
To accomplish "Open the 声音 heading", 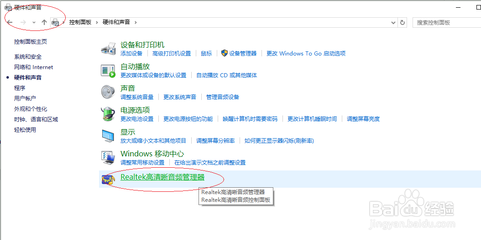I will coord(128,88).
